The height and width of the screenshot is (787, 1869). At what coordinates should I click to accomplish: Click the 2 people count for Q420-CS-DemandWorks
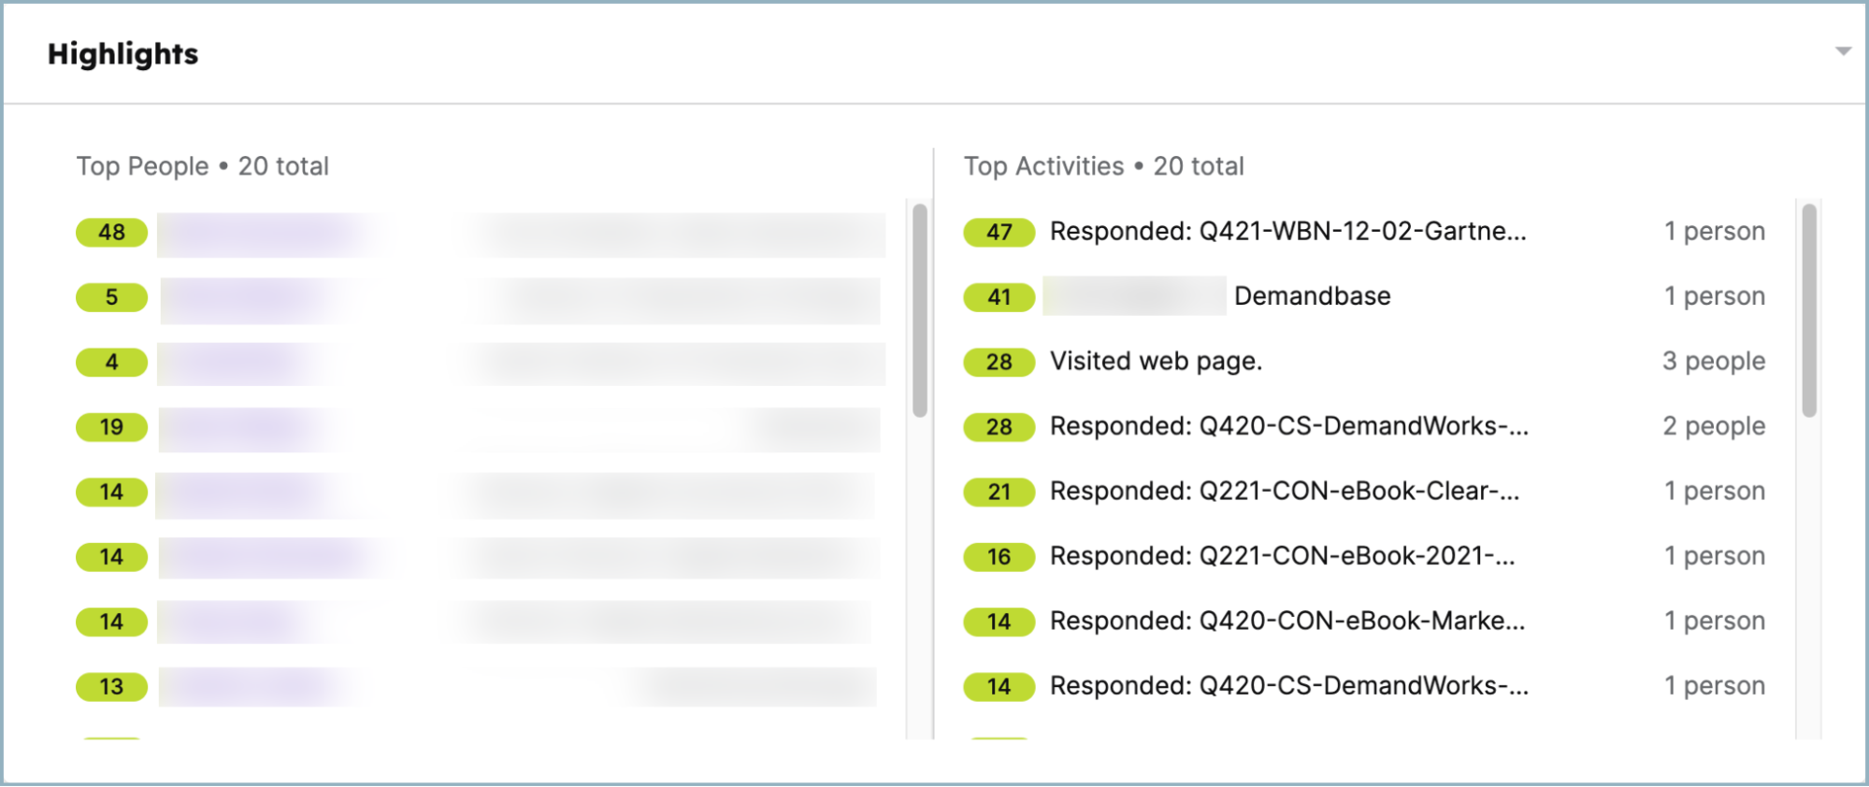click(x=1713, y=426)
